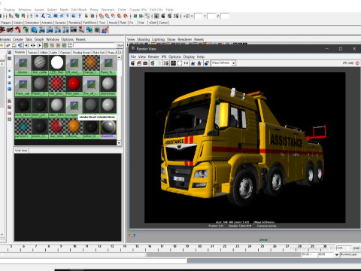Click question mark selection mask icon

click(x=80, y=16)
